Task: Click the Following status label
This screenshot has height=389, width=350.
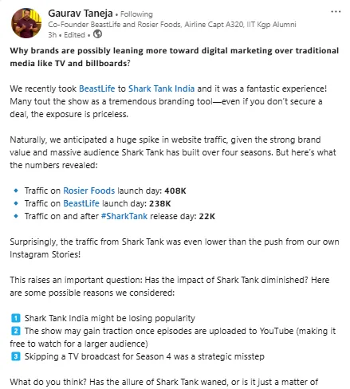Action: click(x=136, y=14)
